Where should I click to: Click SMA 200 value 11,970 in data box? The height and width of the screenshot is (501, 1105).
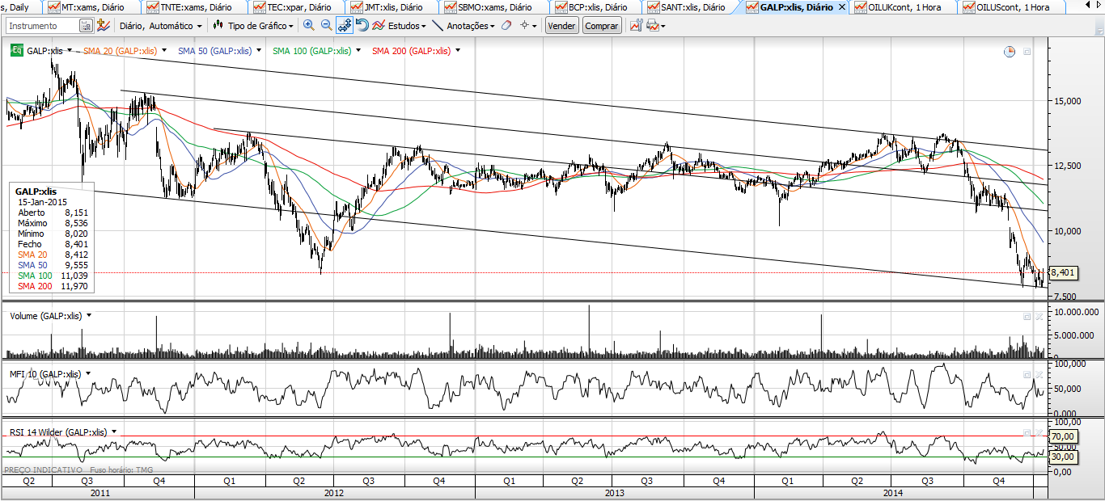click(x=76, y=286)
